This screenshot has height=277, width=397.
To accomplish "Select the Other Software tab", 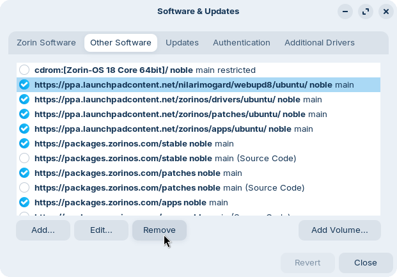I will pos(121,43).
